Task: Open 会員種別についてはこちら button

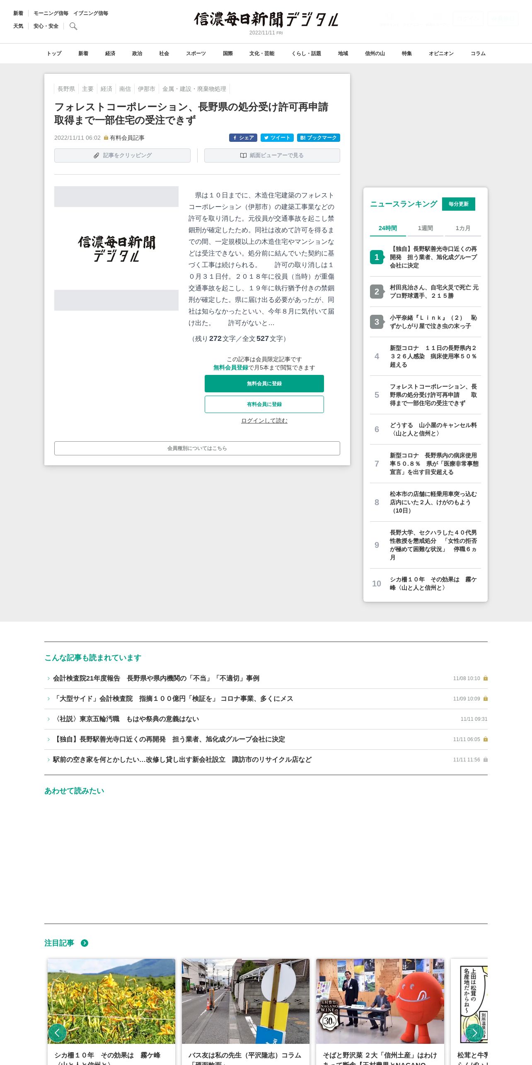Action: pos(197,448)
